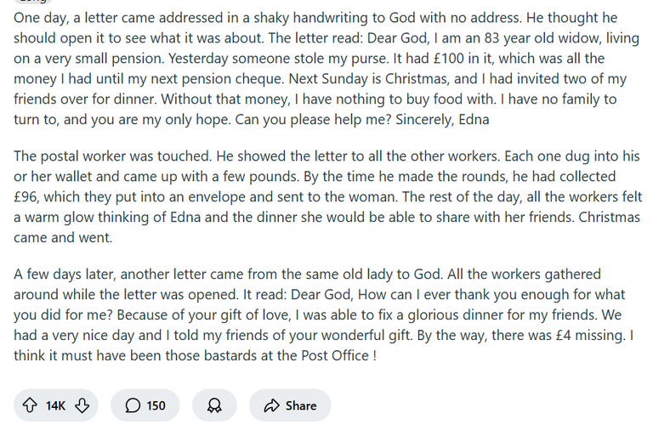Click the paragraph starting "The postal worker was touched"

tap(327, 196)
